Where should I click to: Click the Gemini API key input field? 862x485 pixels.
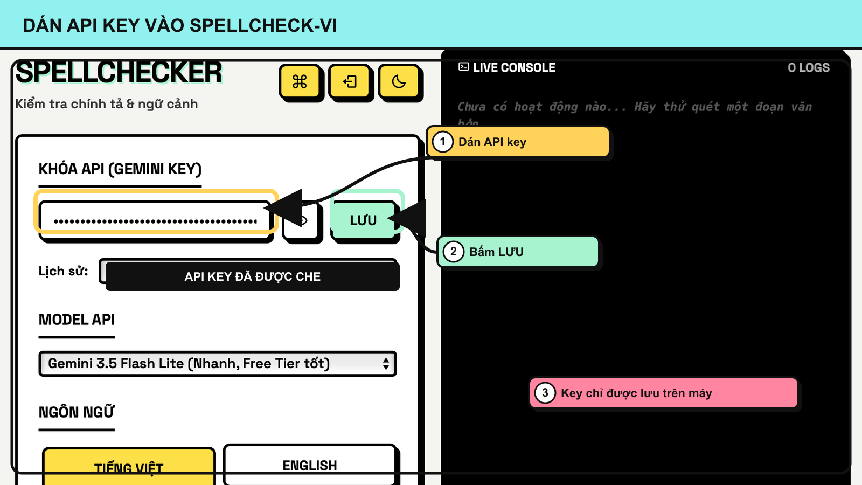click(155, 220)
